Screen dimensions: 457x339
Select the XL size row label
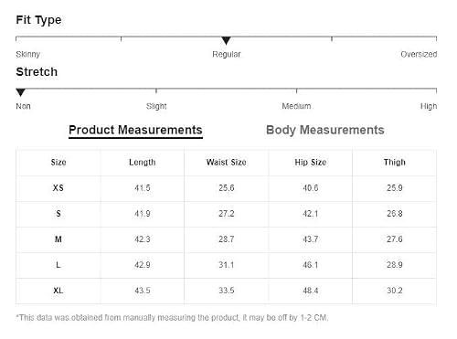pyautogui.click(x=58, y=291)
